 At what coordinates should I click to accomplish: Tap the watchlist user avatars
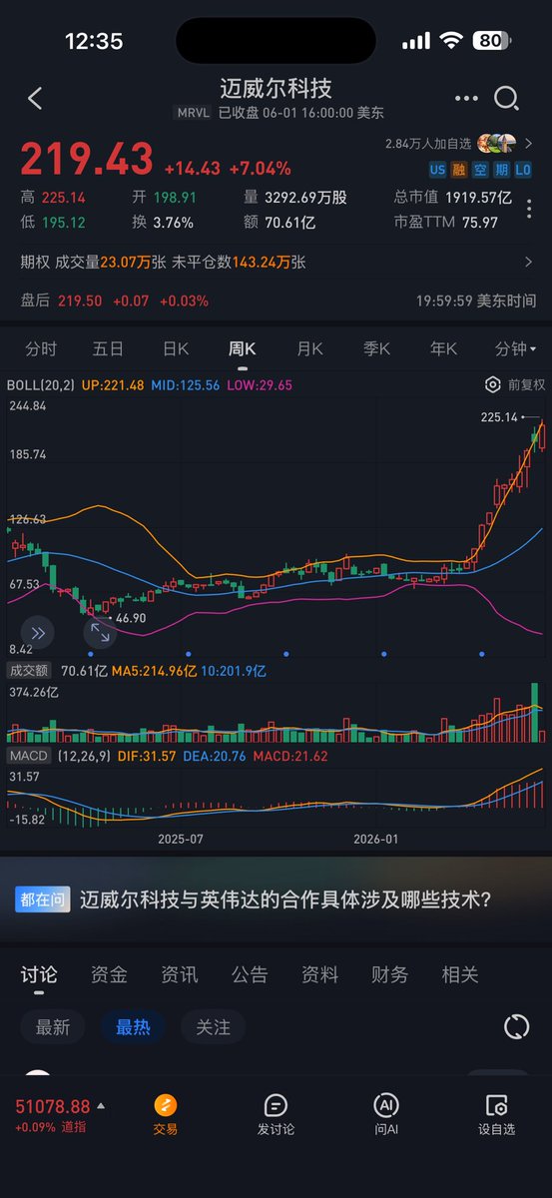pyautogui.click(x=496, y=144)
